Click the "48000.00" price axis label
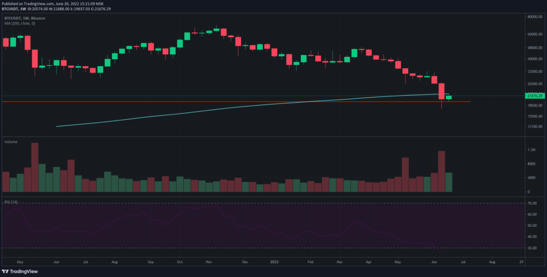The image size is (547, 277). coord(536,48)
